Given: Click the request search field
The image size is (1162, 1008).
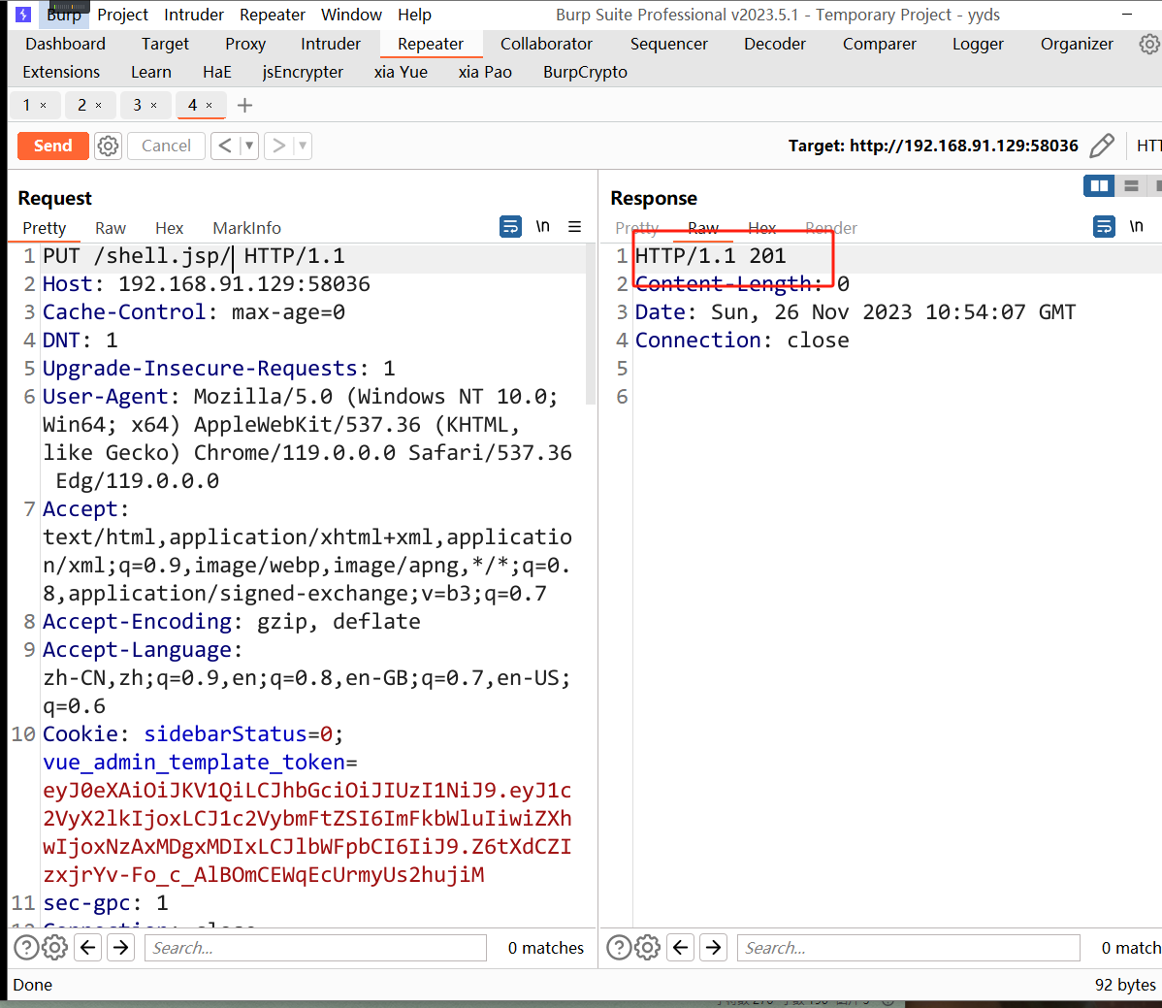Looking at the screenshot, I should point(315,948).
